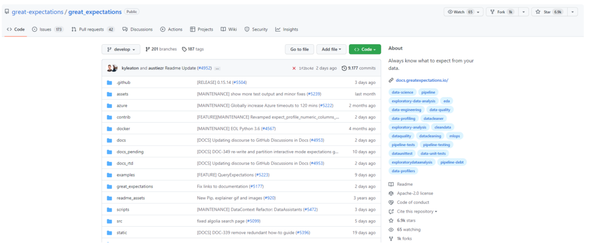Open the 9,177 commits history
Screen dimensions: 589x248
(358, 68)
